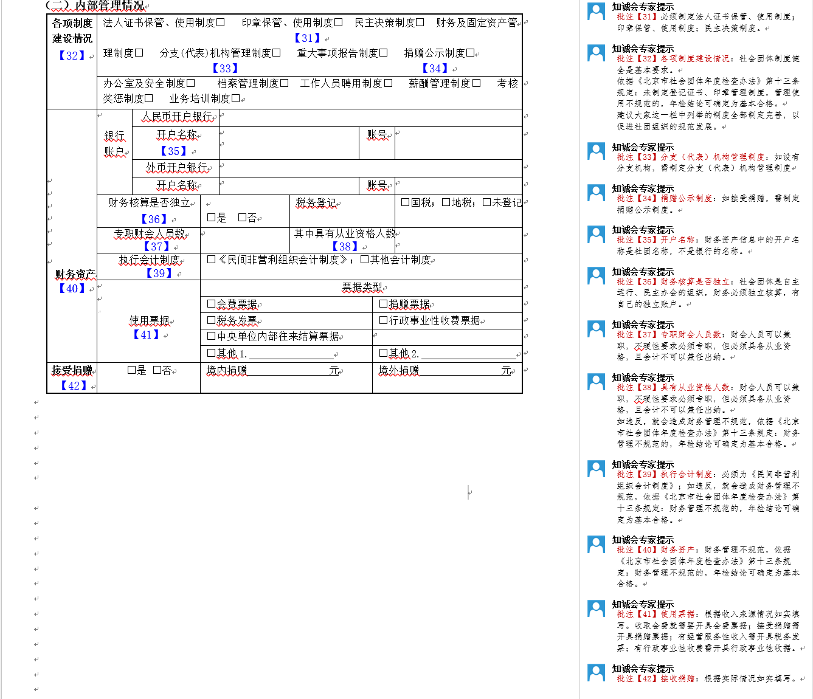The width and height of the screenshot is (813, 699).
Task: Tick the 地税 checkbox under 税务登记
Action: point(446,202)
